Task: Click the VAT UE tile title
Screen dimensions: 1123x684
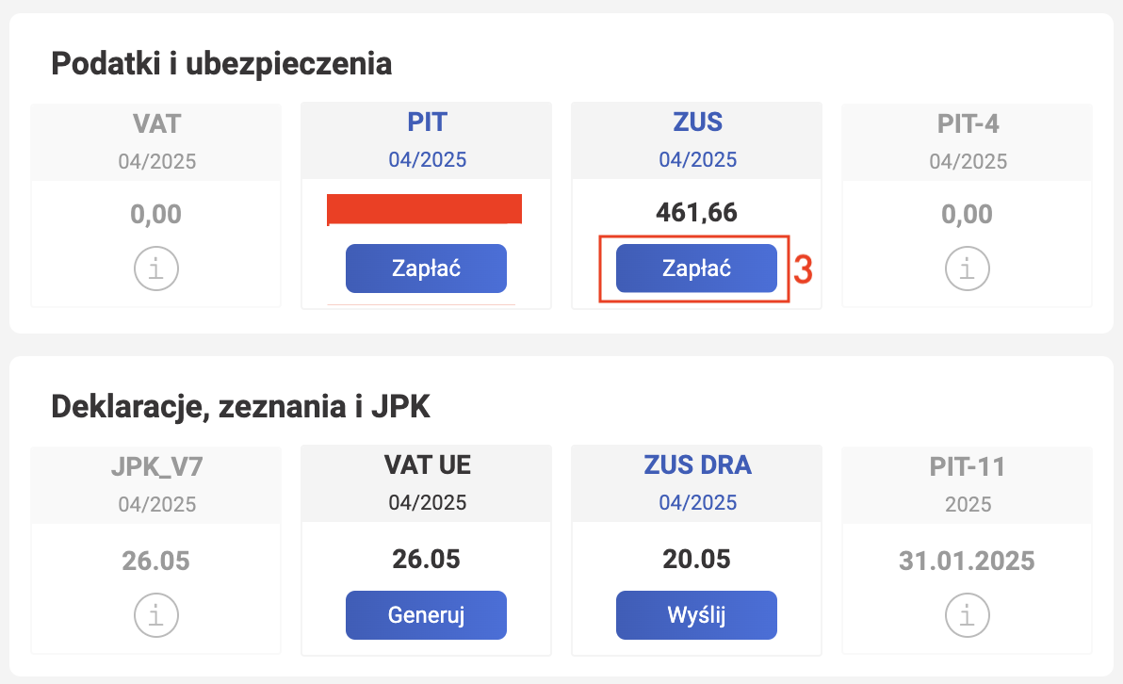Action: (428, 465)
